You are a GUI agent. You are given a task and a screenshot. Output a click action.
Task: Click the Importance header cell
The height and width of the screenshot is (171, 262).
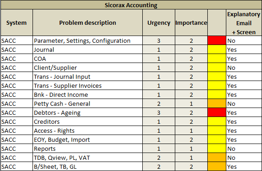pyautogui.click(x=191, y=22)
